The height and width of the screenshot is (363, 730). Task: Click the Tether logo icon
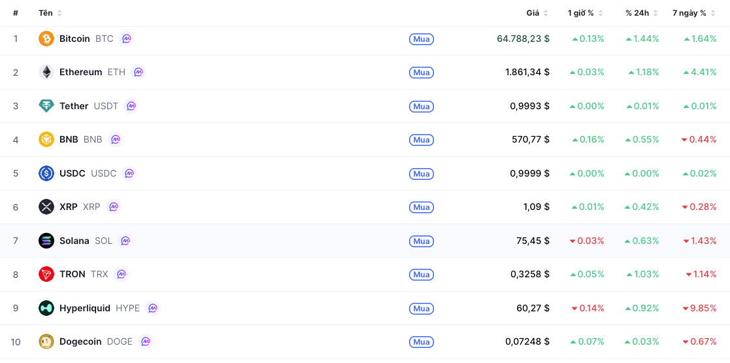(46, 106)
